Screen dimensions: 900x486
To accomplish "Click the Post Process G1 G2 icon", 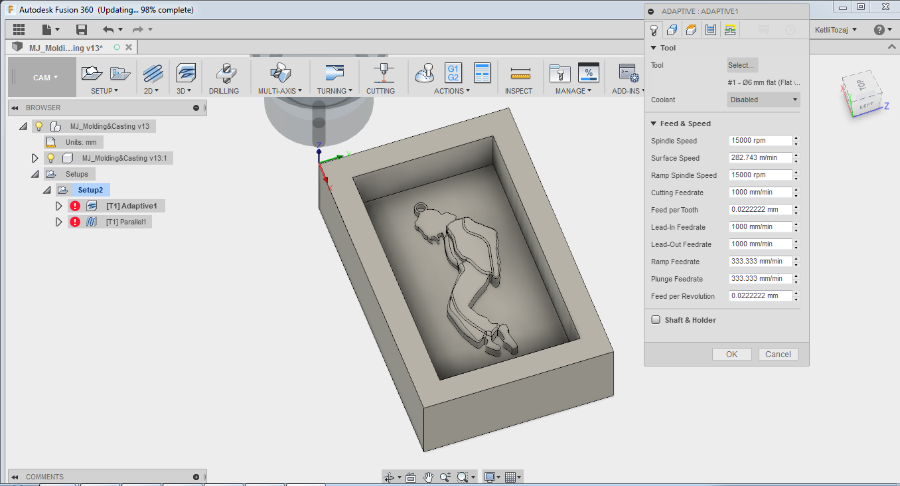I will pos(453,73).
